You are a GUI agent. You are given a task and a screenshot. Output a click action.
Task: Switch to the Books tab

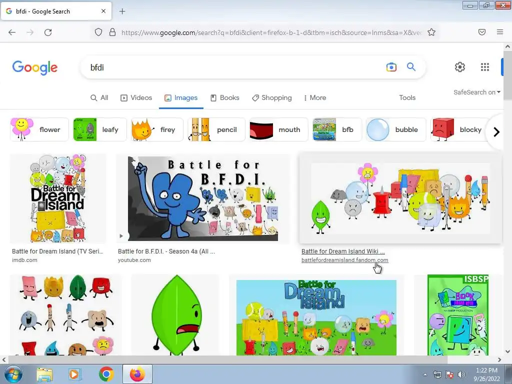click(x=224, y=97)
